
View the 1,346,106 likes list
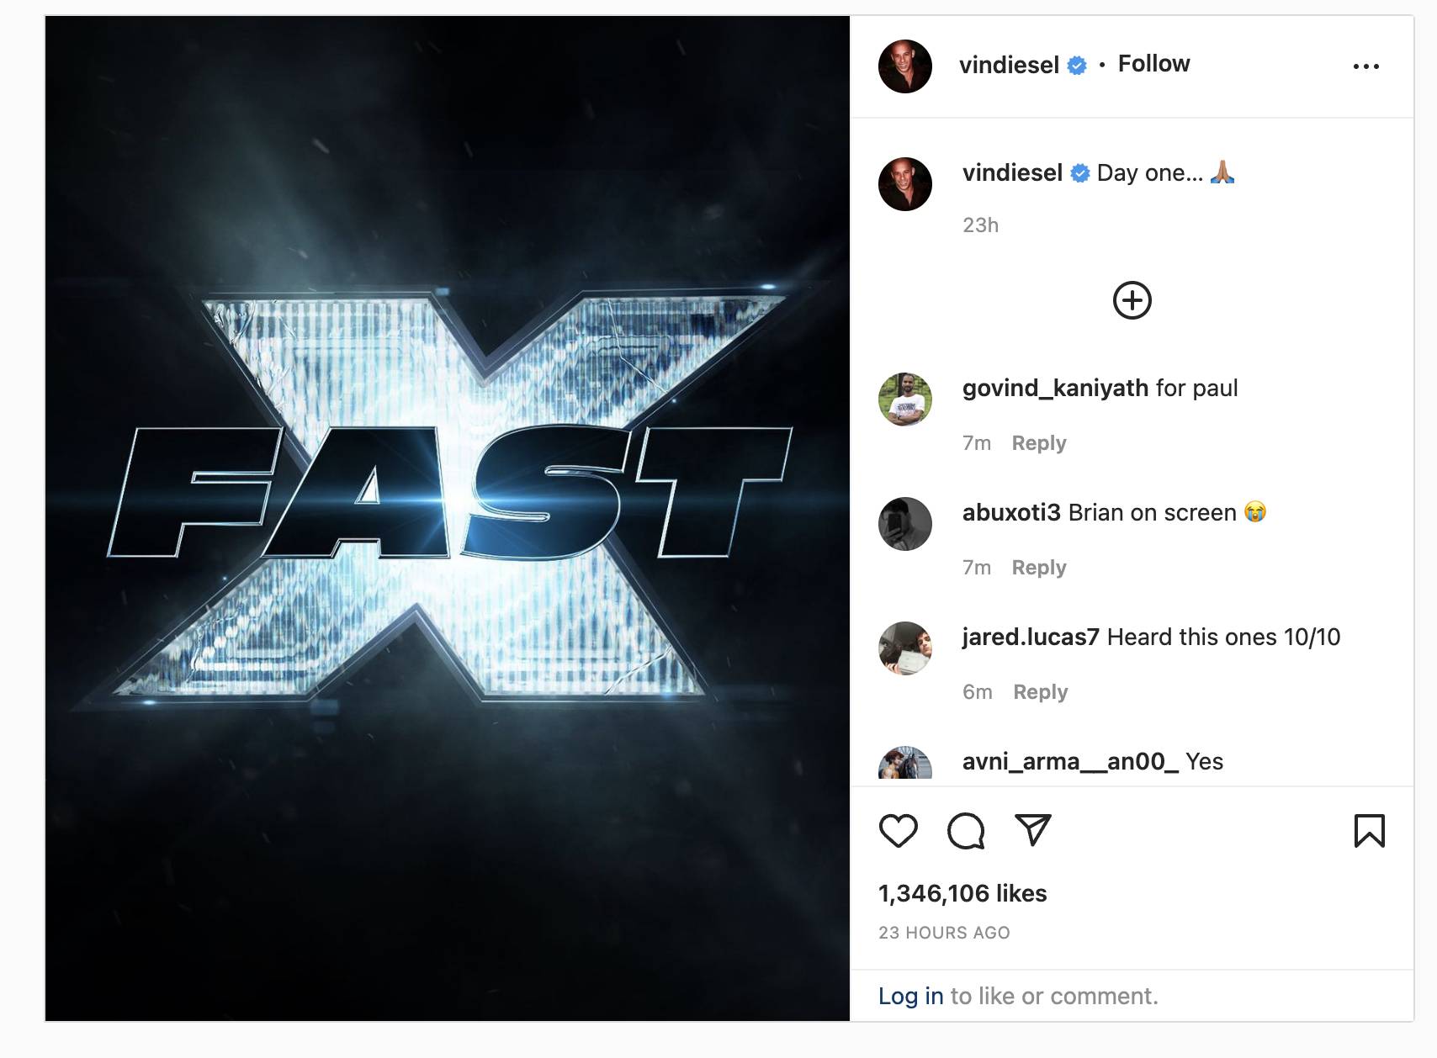coord(962,893)
